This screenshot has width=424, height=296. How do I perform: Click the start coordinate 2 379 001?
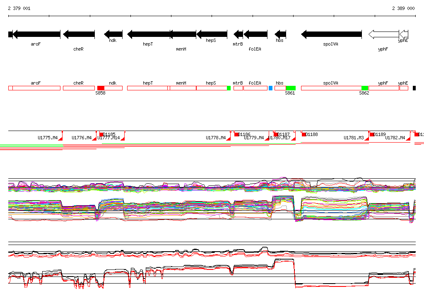pyautogui.click(x=19, y=8)
